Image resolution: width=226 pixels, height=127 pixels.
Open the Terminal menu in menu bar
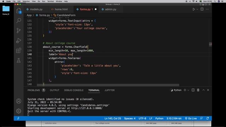(50, 1)
